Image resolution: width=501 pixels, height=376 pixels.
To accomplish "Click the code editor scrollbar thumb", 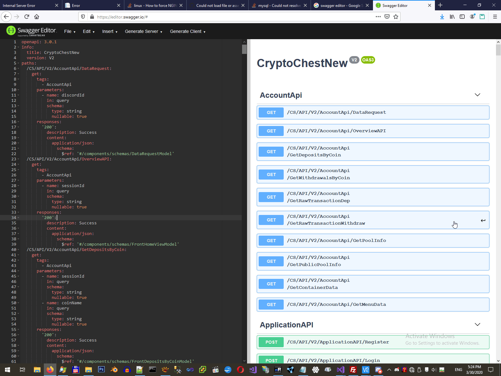I will [x=244, y=49].
